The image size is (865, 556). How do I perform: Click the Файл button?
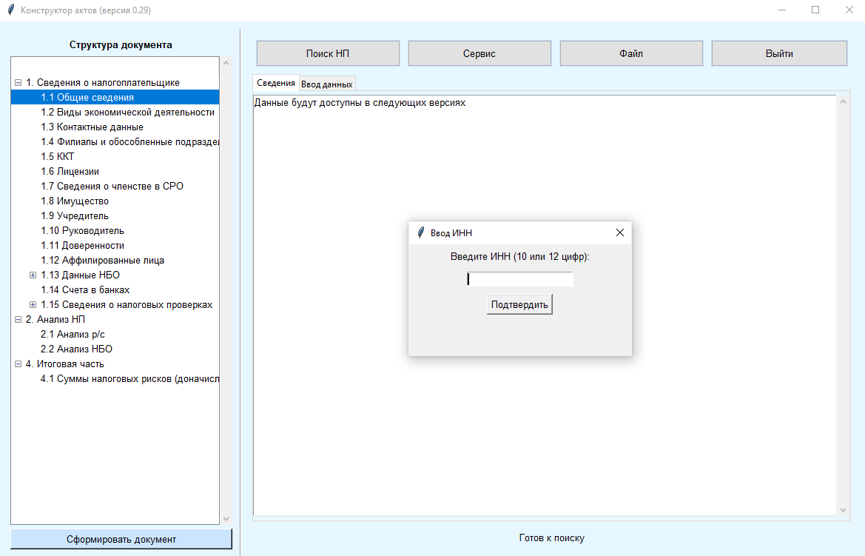[x=630, y=53]
